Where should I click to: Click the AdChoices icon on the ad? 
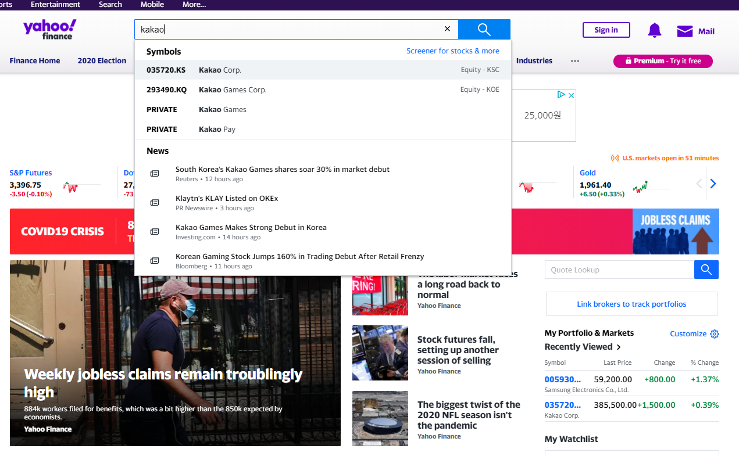pyautogui.click(x=561, y=95)
